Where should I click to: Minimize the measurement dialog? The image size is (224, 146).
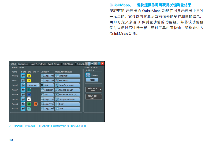tap(99, 63)
